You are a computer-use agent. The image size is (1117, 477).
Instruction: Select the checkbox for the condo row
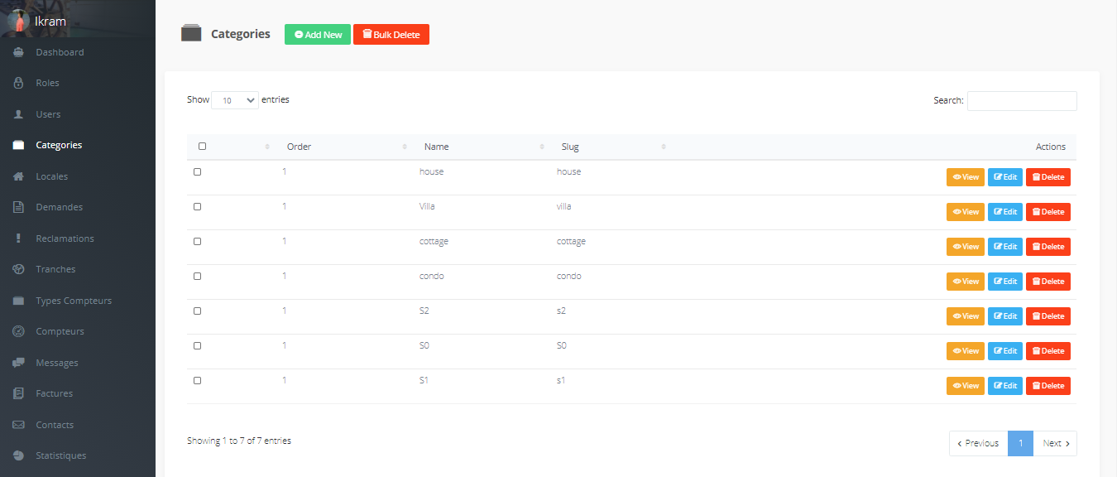coord(197,277)
